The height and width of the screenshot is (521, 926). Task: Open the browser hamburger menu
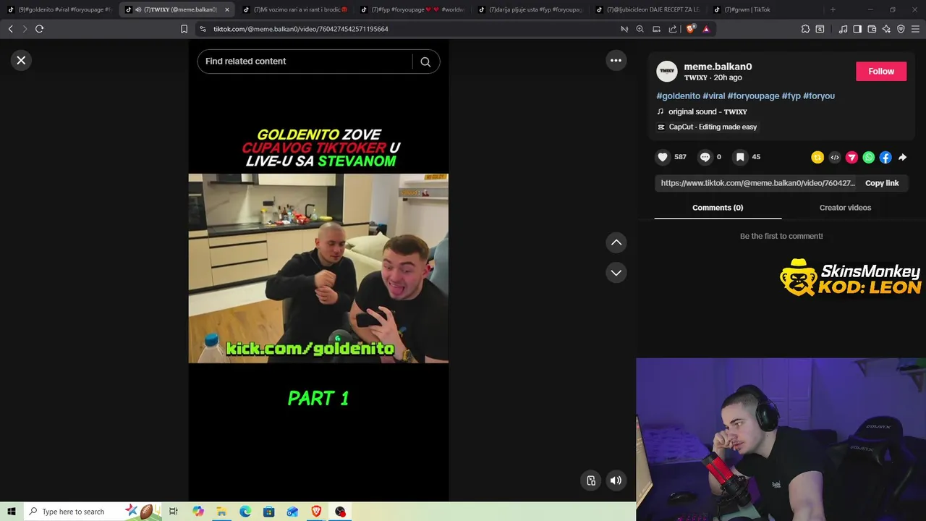point(916,29)
